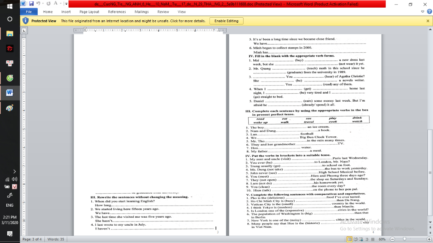Close the Protected View message bar

point(428,21)
